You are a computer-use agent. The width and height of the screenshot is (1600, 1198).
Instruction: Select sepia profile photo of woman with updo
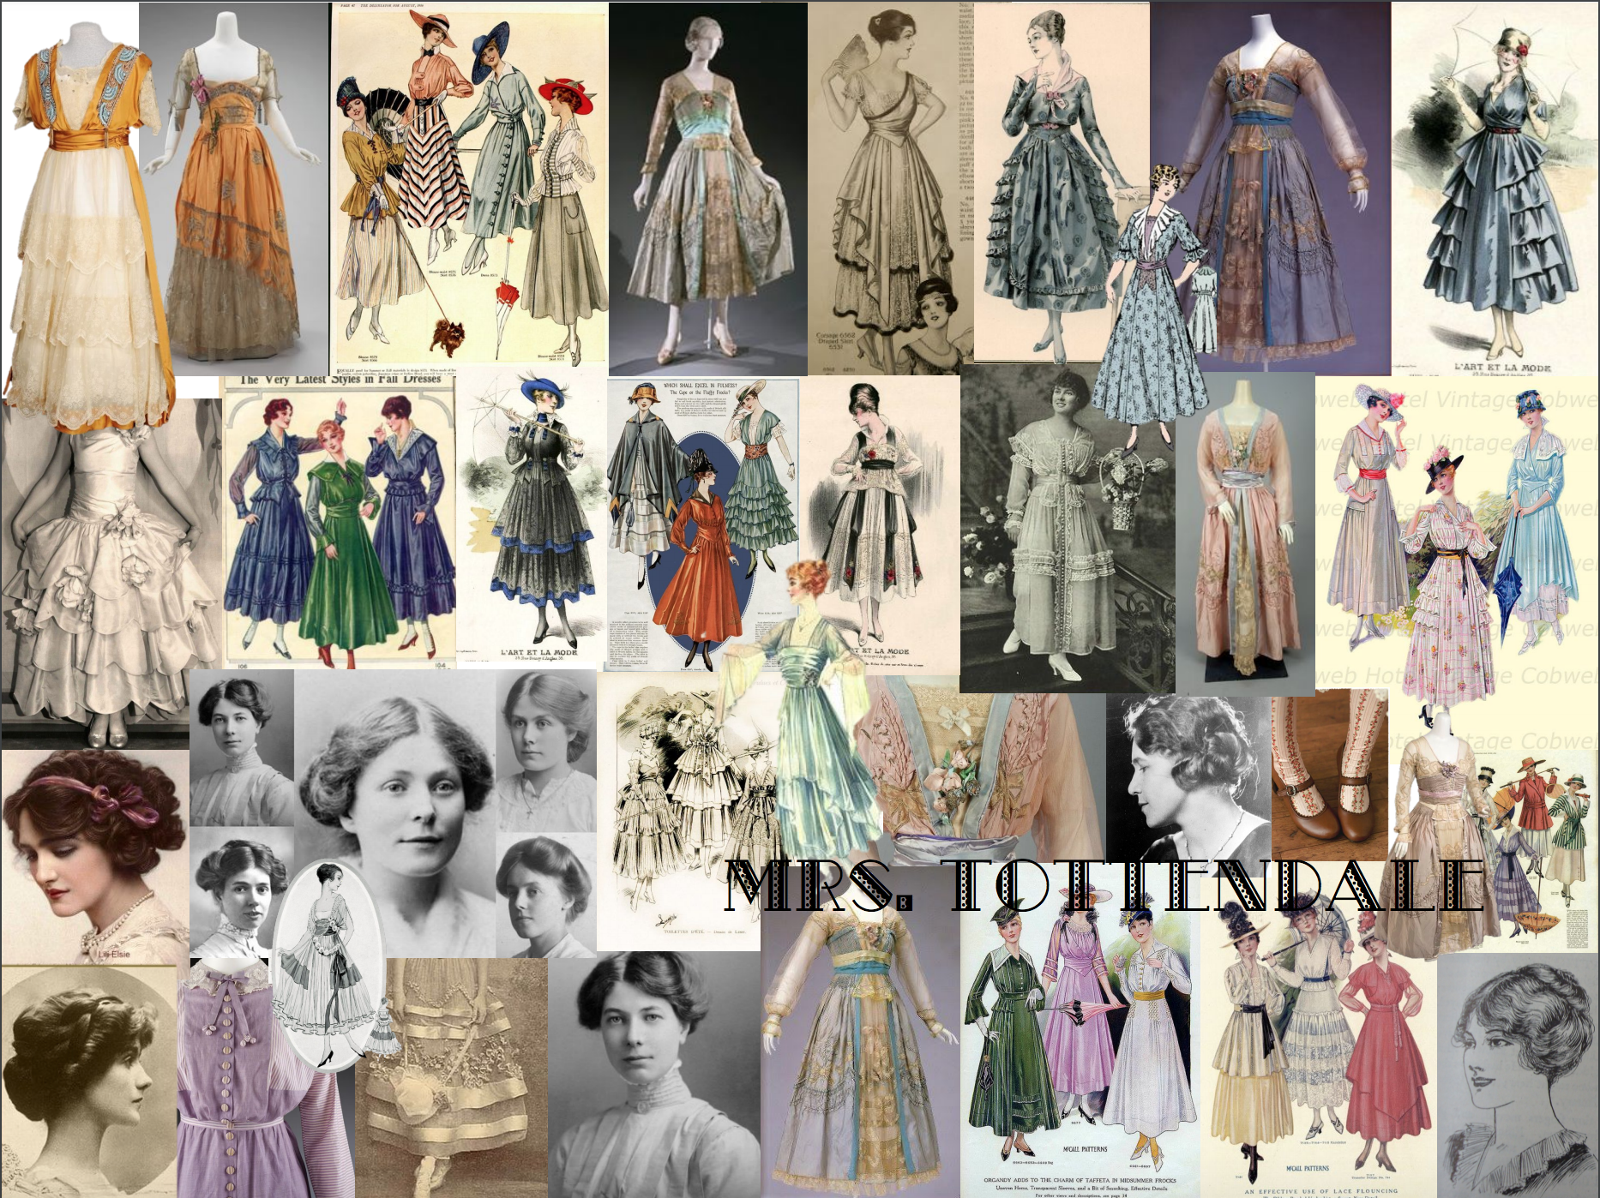click(90, 1081)
